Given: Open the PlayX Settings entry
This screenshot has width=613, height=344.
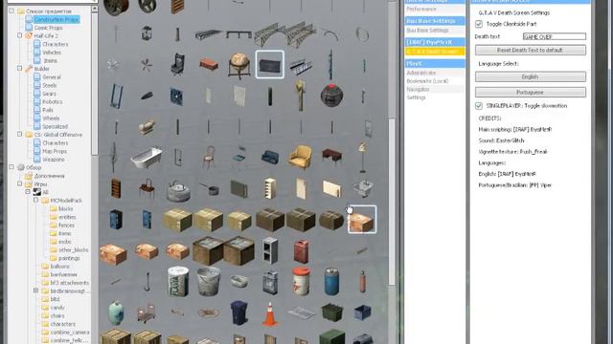Looking at the screenshot, I should pyautogui.click(x=435, y=97).
